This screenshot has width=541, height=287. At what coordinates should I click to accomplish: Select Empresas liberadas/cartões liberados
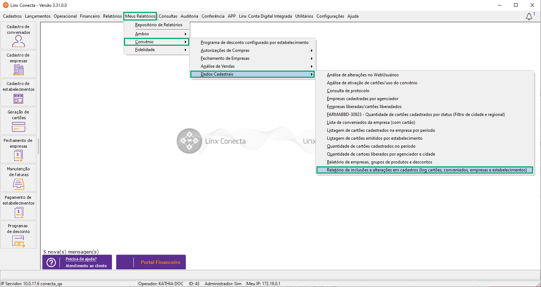(x=425, y=107)
